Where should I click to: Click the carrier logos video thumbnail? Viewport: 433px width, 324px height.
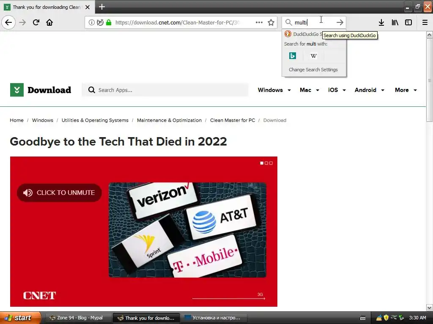pos(187,230)
